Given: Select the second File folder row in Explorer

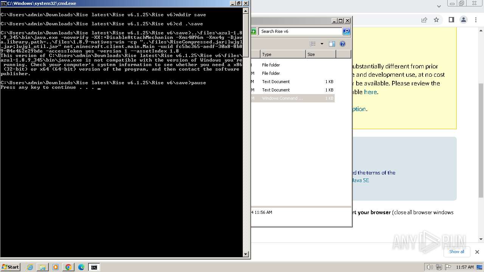Looking at the screenshot, I should 293,73.
